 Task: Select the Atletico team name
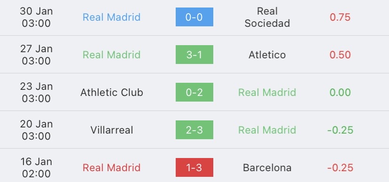(267, 55)
